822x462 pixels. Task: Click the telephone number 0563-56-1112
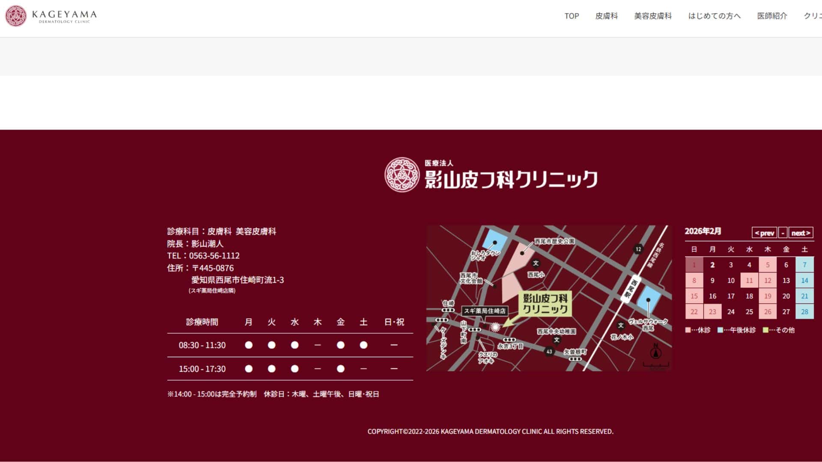coord(214,256)
